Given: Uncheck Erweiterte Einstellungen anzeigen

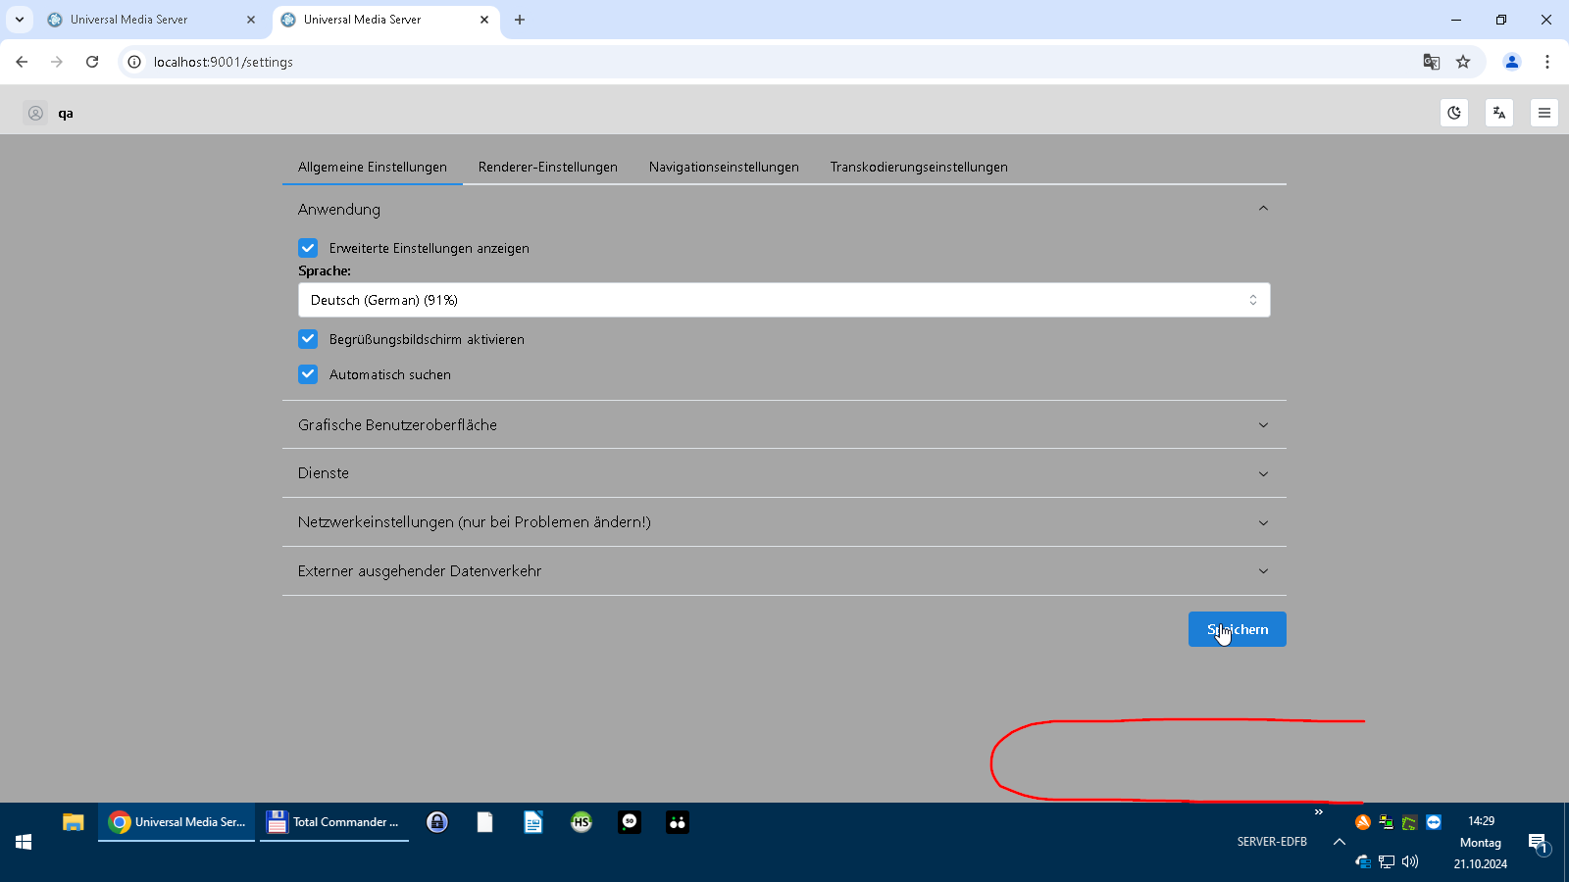Looking at the screenshot, I should point(308,248).
